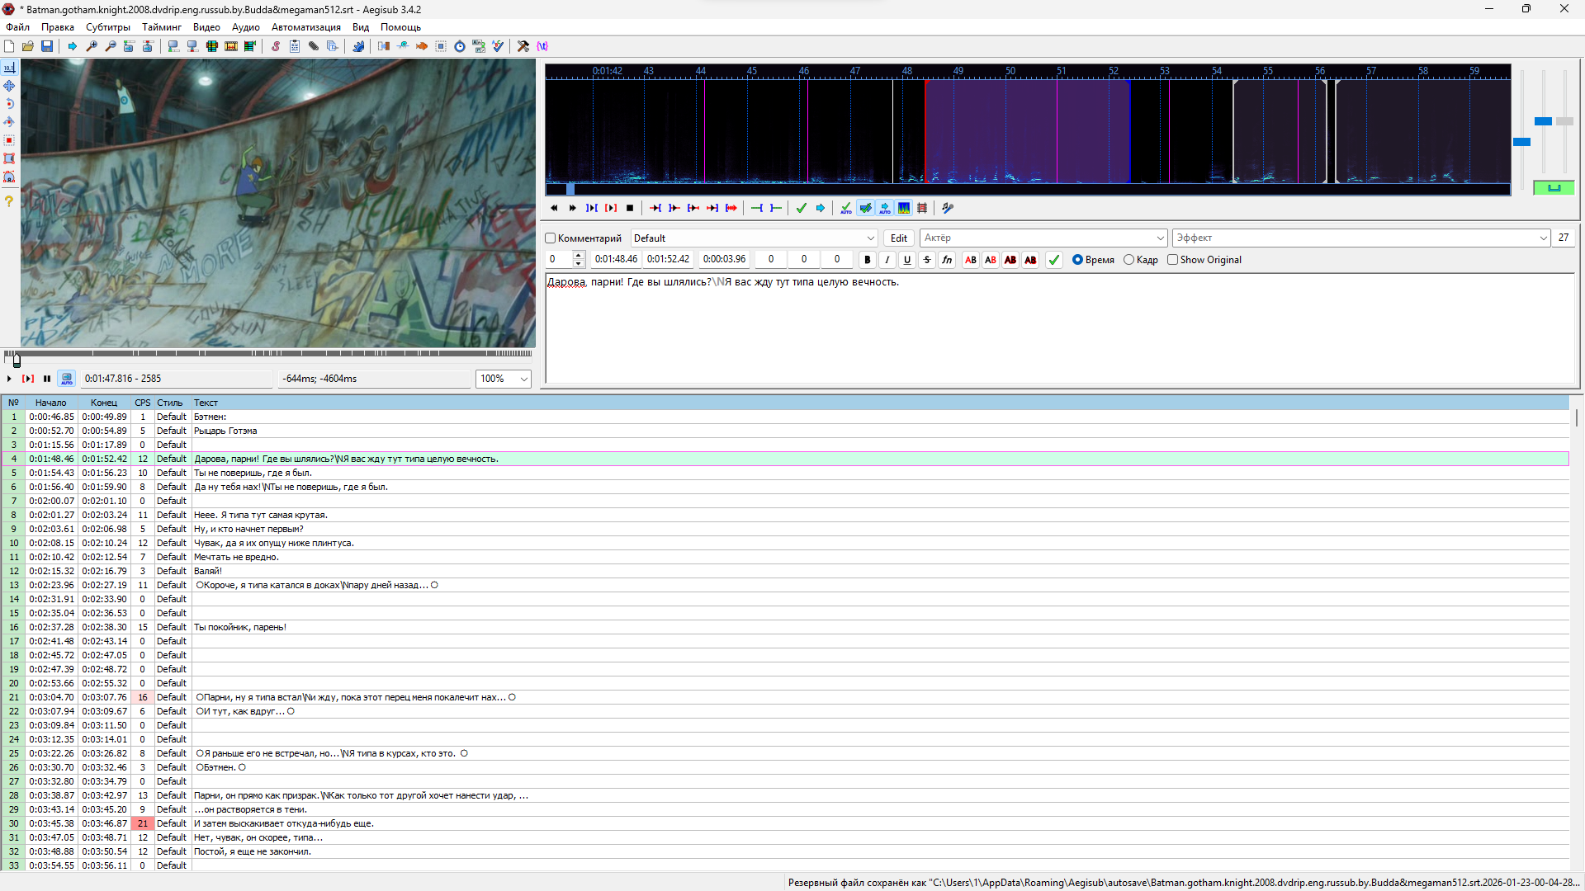Click the Edit style button
Screen dimensions: 1585x891
tap(898, 238)
